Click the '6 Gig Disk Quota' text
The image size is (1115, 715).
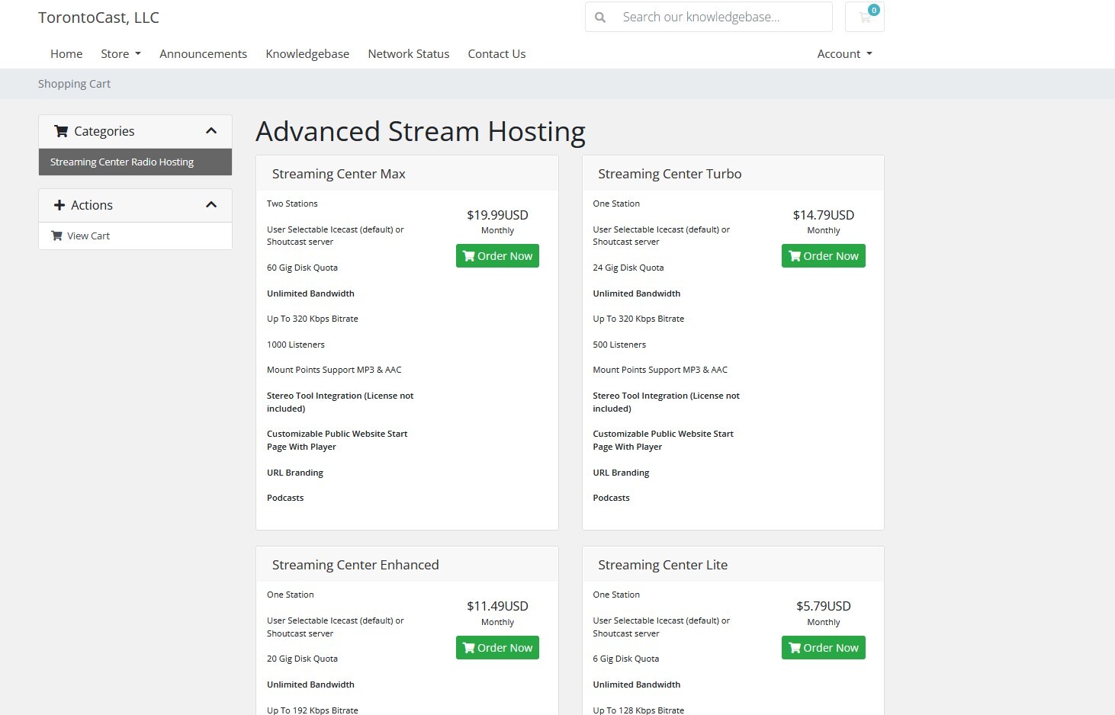point(626,659)
